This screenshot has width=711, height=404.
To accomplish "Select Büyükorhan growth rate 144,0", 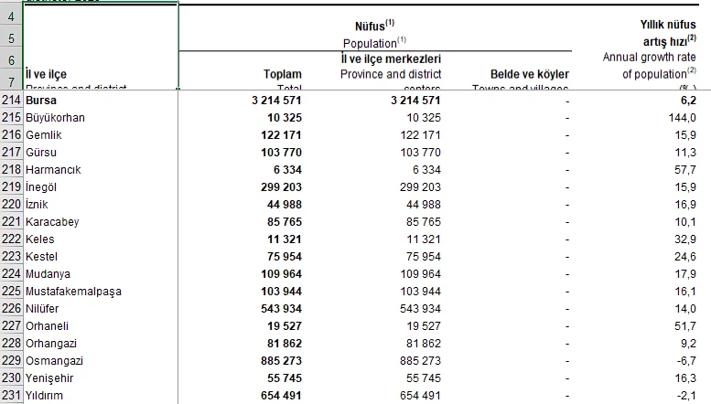I will 682,118.
